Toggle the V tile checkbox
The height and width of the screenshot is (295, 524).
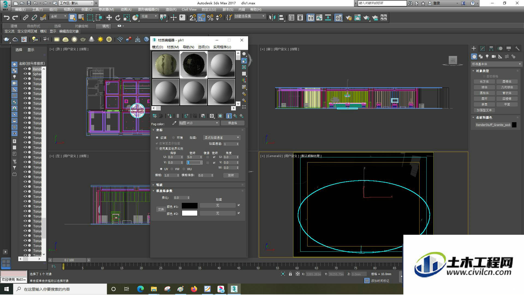[214, 163]
